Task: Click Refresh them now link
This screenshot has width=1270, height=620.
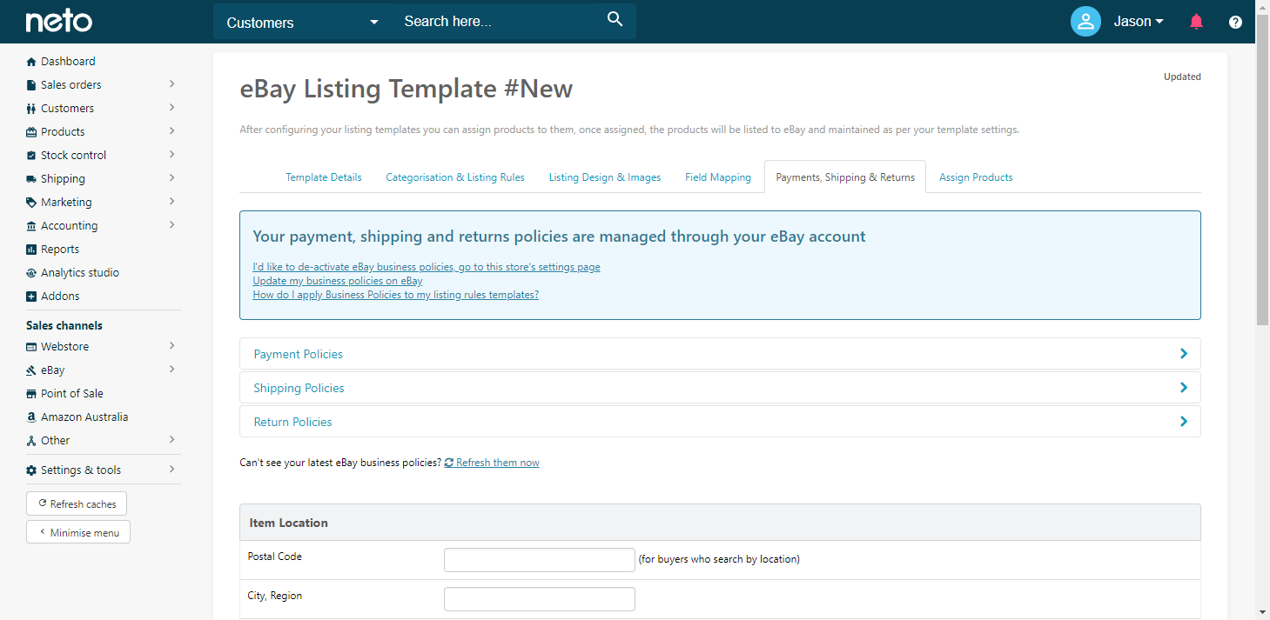Action: [x=498, y=463]
